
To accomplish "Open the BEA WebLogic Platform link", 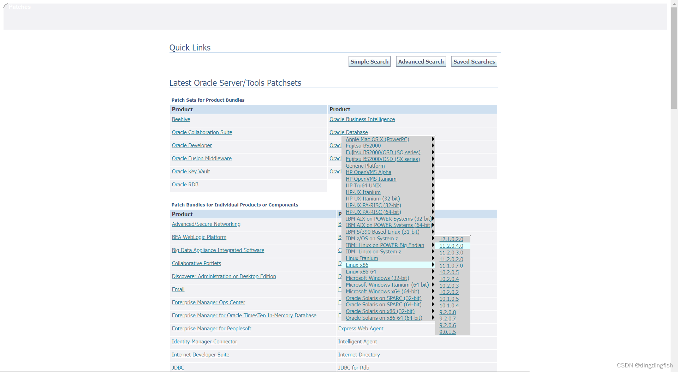I will coord(199,237).
